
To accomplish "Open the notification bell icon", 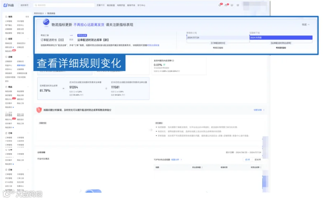I will (220, 5).
